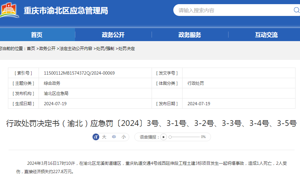Viewport: 300px width, 175px height.
Task: Click 首页 in the breadcrumb trail
Action: (31, 48)
